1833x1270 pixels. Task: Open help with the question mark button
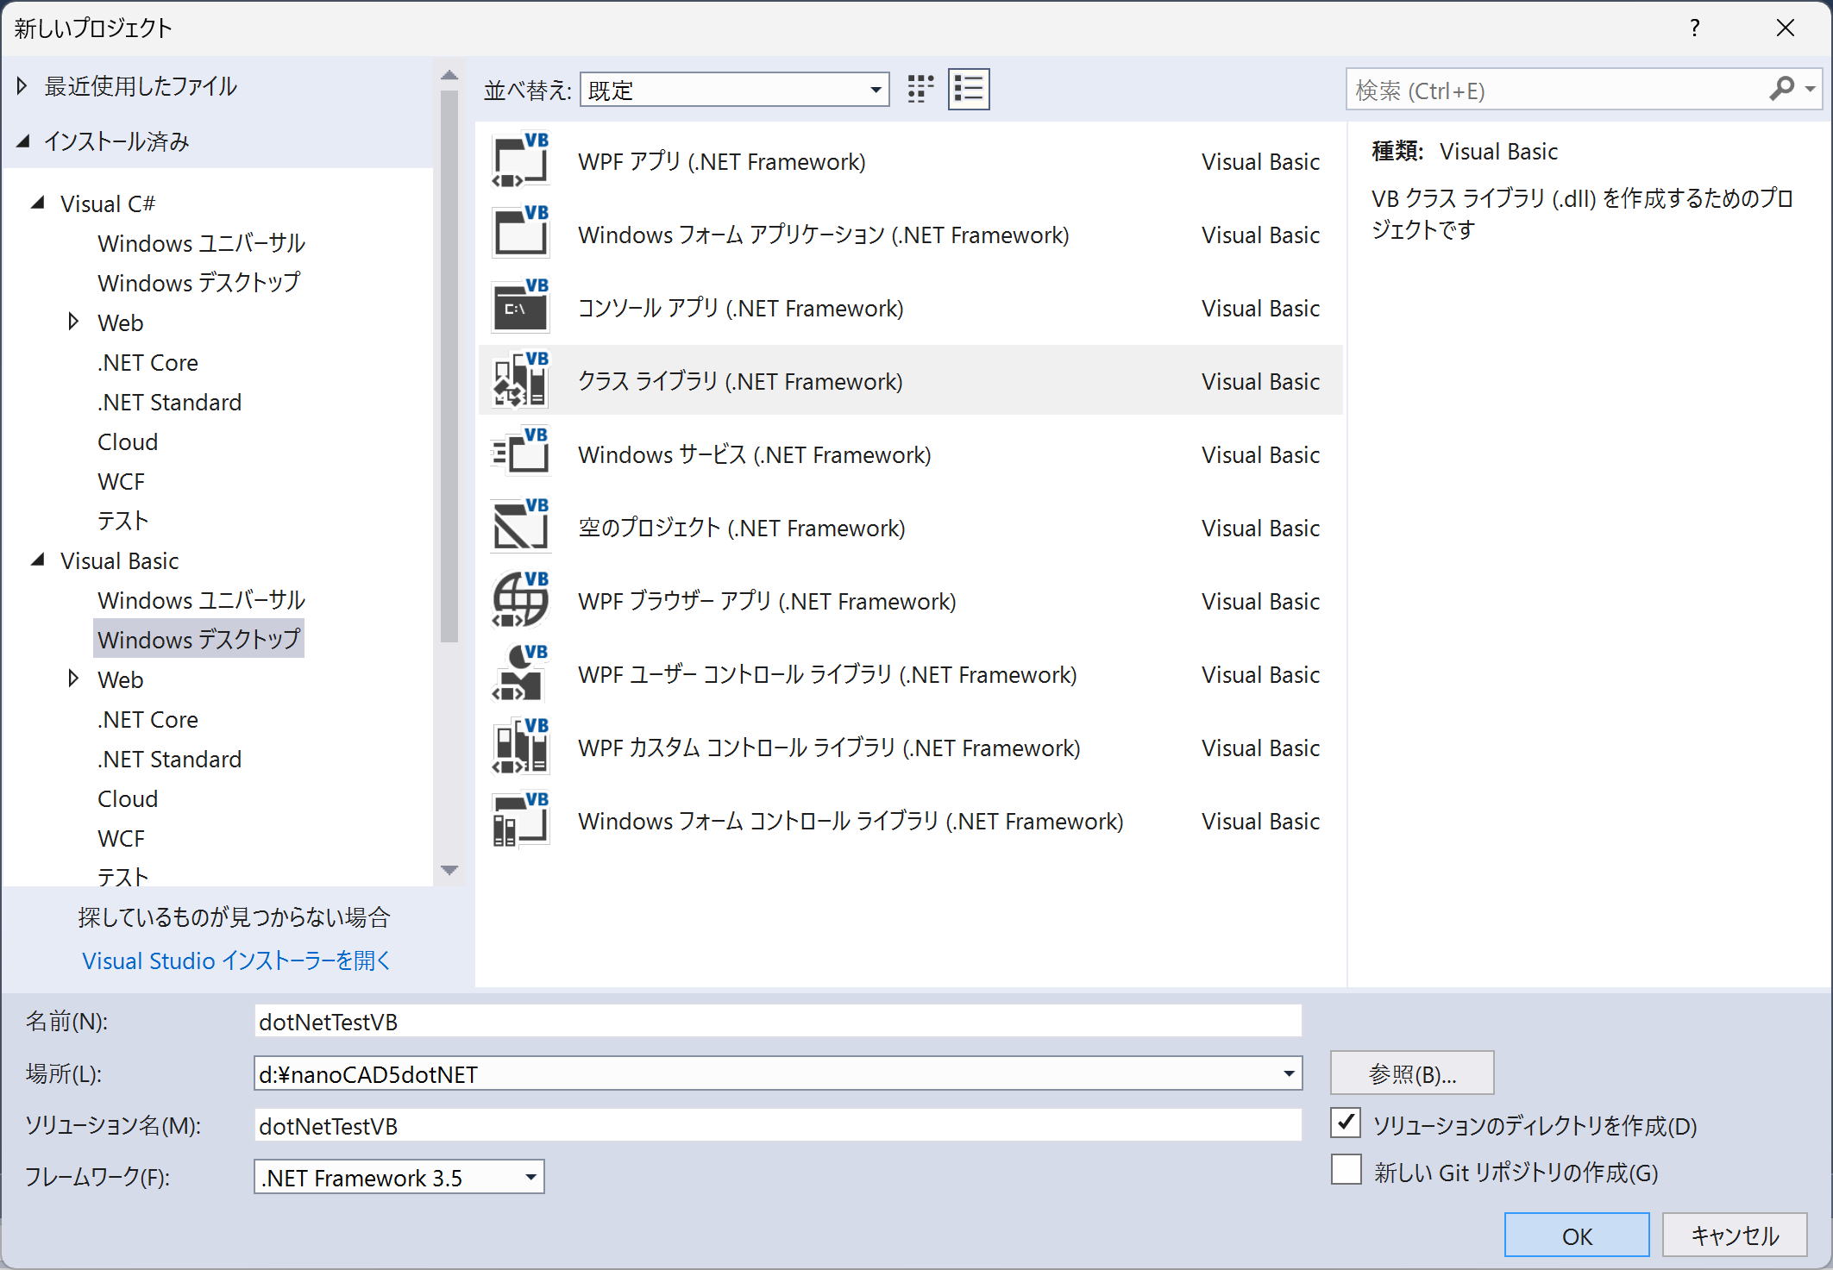1695,28
